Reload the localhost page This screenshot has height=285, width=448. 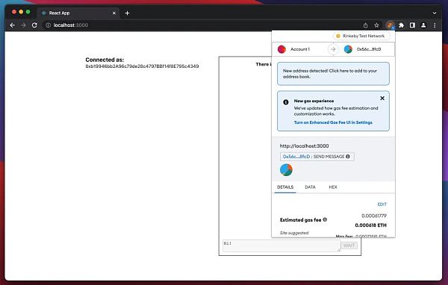[x=34, y=25]
